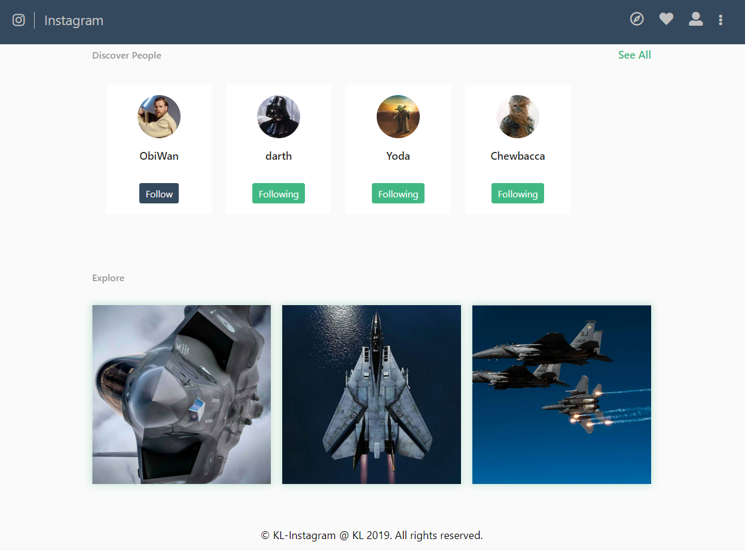The height and width of the screenshot is (551, 745).
Task: Open the user profile icon
Action: click(695, 19)
